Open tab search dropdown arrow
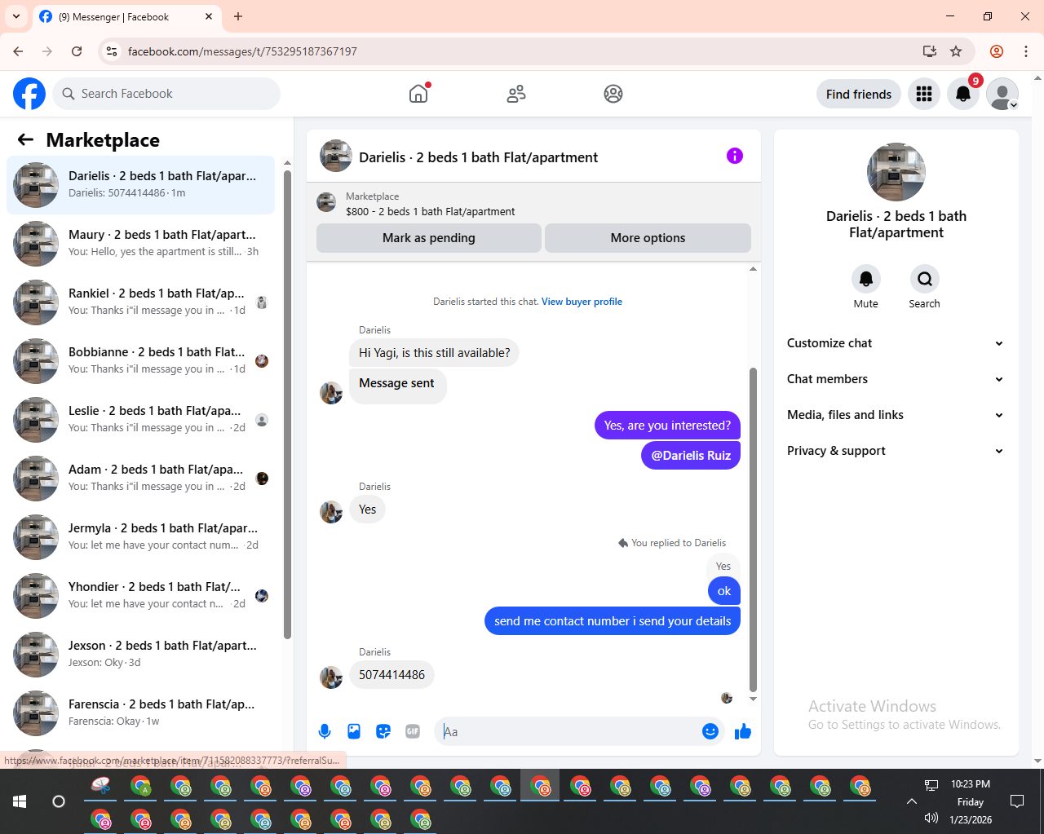This screenshot has width=1044, height=834. click(x=16, y=16)
